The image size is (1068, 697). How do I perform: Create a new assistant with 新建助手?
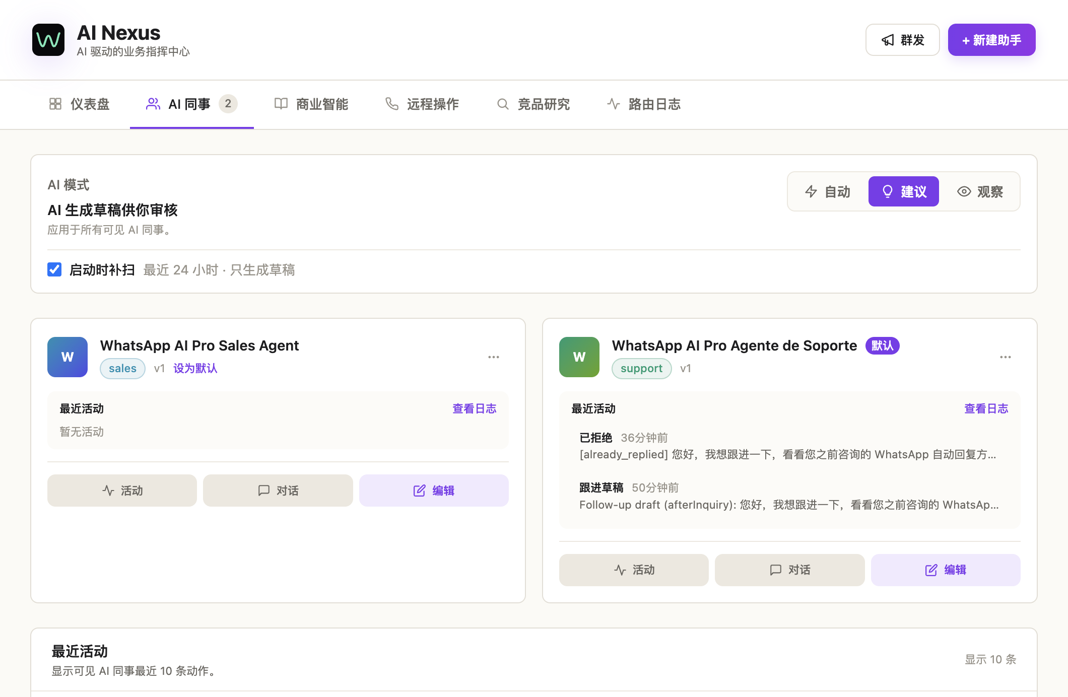click(991, 40)
